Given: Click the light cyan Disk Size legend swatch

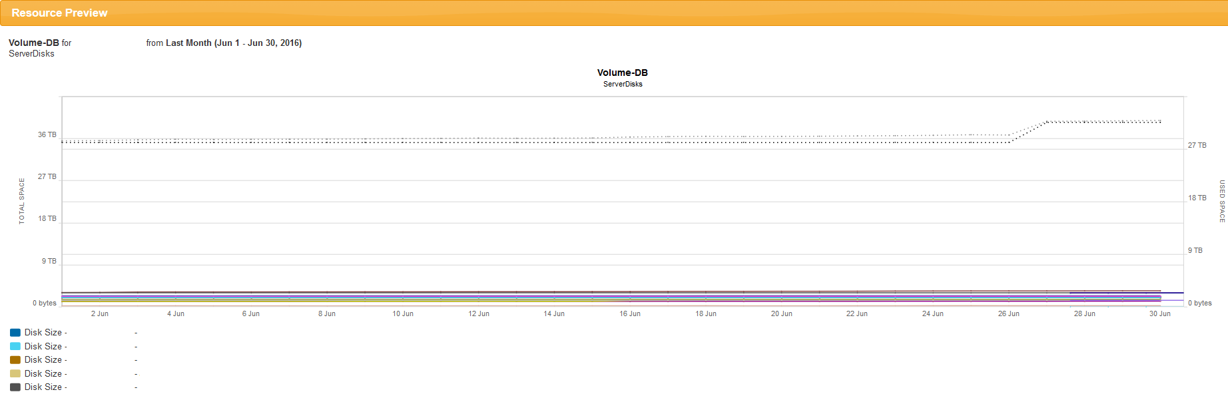Looking at the screenshot, I should click(x=15, y=346).
